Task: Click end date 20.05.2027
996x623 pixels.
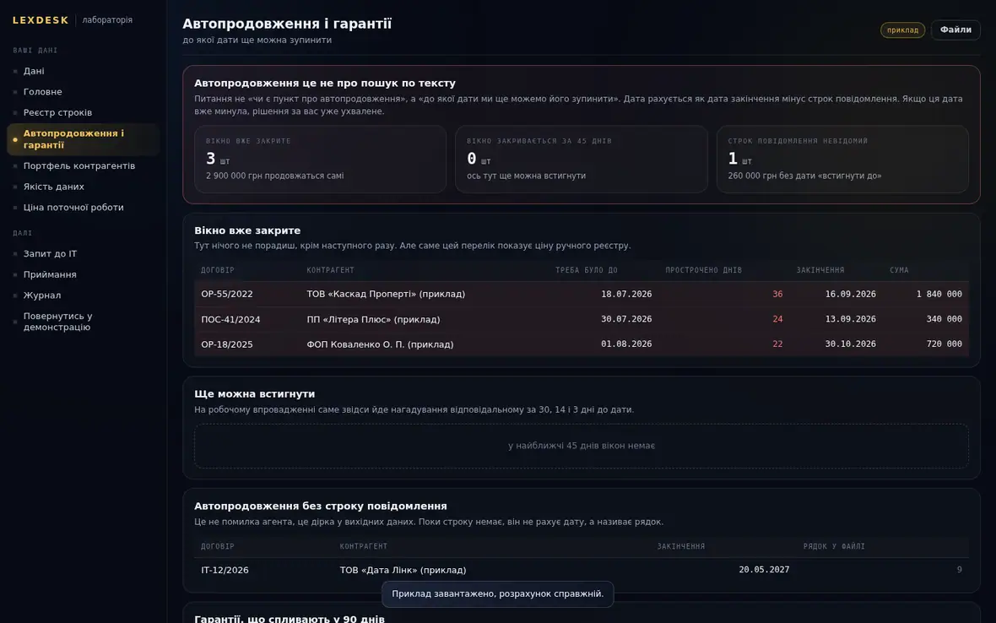Action: [x=764, y=570]
